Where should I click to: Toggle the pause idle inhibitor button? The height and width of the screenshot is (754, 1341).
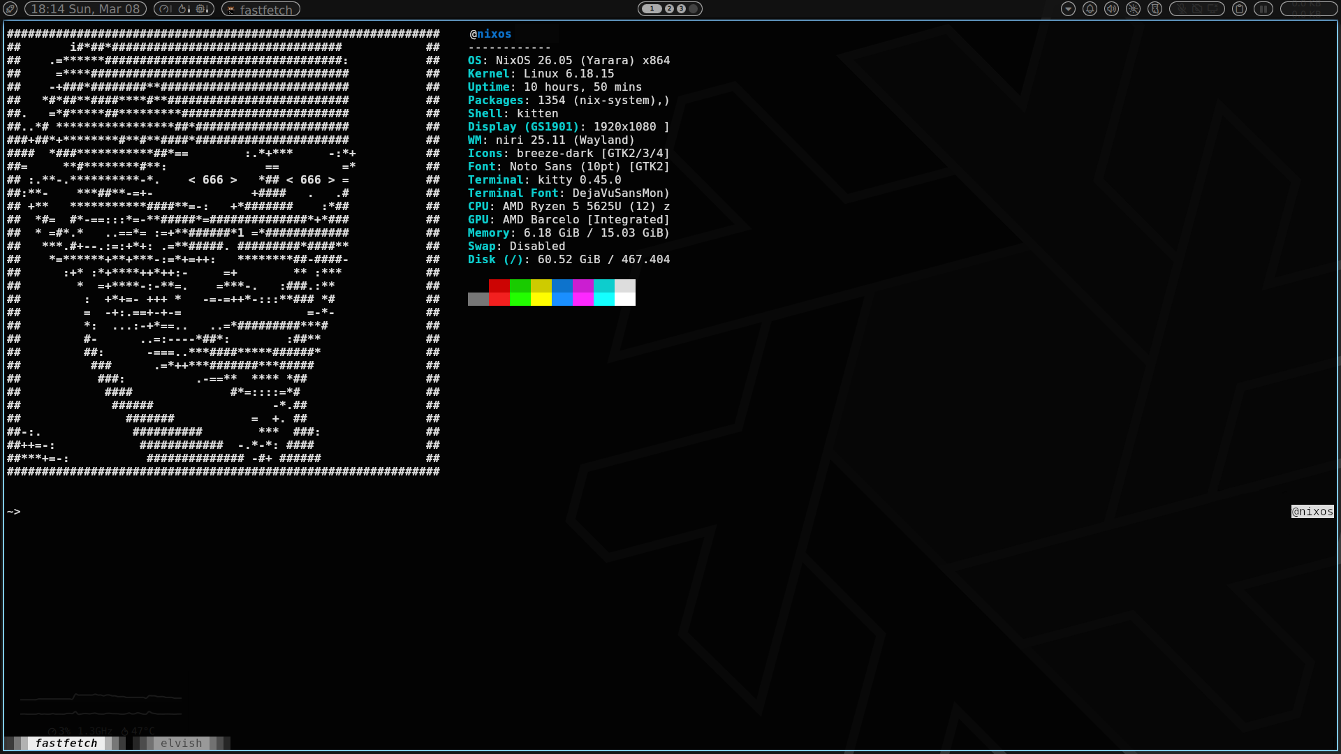1263,9
